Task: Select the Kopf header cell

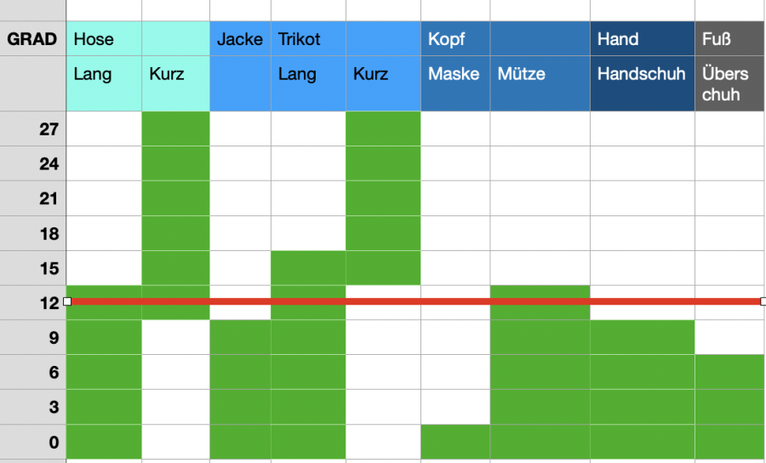Action: coord(454,39)
